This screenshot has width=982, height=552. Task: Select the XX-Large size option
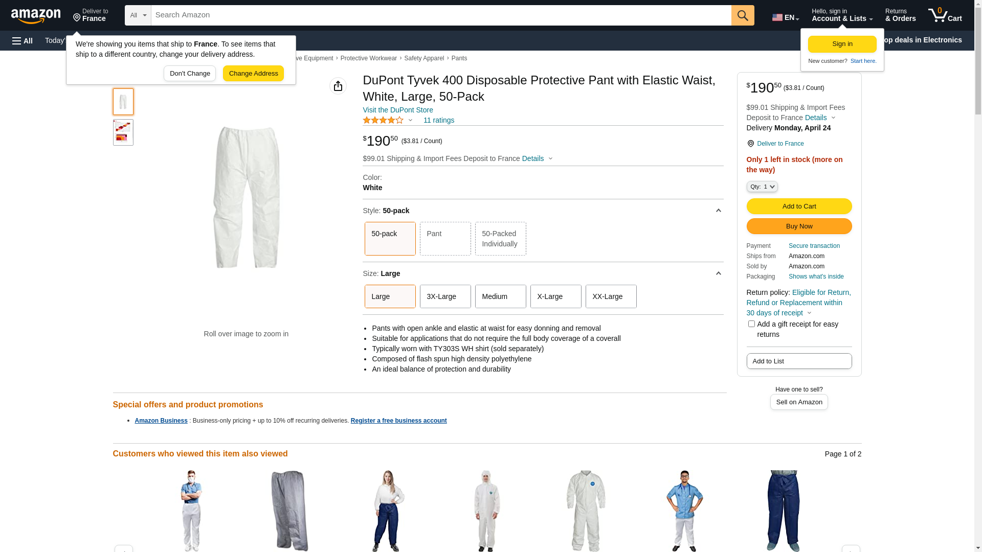(x=611, y=296)
